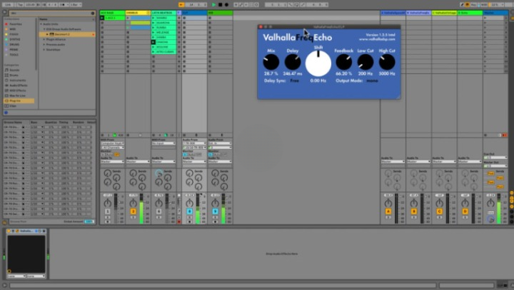
Task: Adjust the Feedback knob in ValhallaFreqEcho
Action: tap(344, 62)
